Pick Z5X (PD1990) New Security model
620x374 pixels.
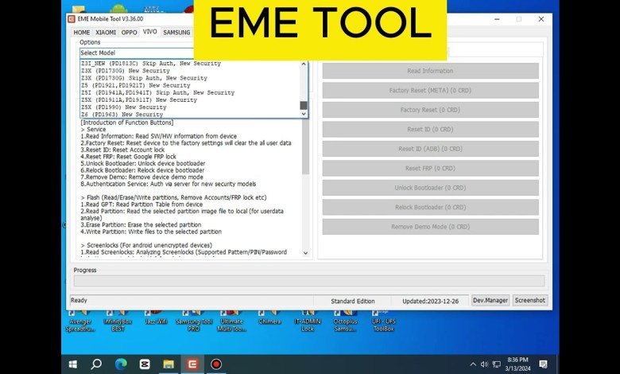[x=124, y=107]
